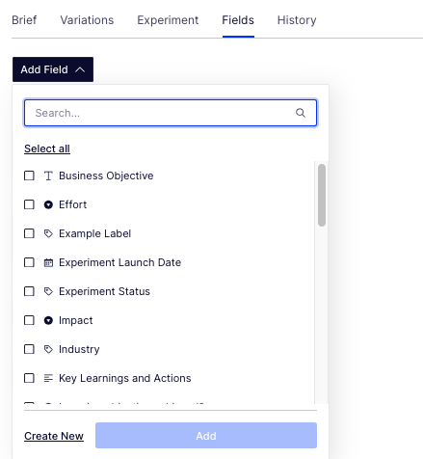Click the text icon beside Business Objective
The height and width of the screenshot is (459, 423).
coord(48,175)
